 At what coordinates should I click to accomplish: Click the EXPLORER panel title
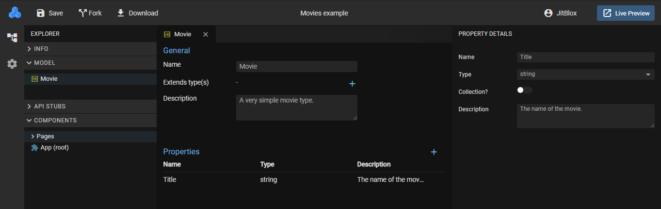coord(45,34)
